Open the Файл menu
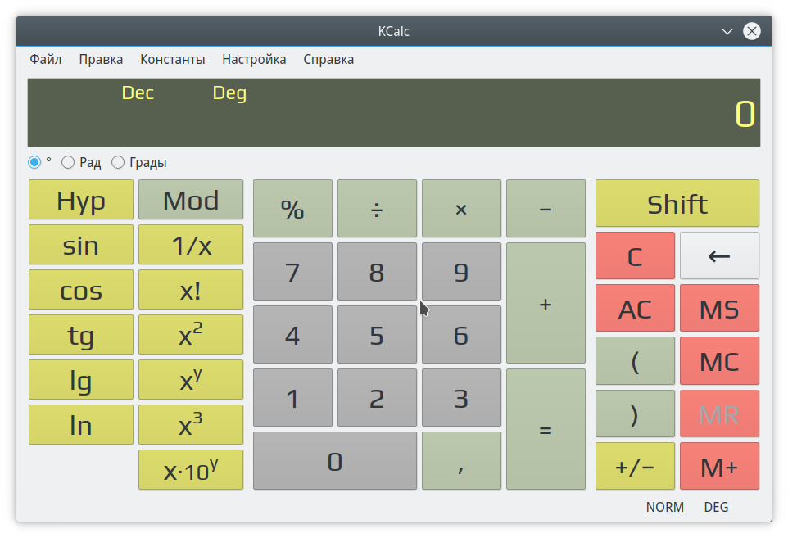Image resolution: width=788 pixels, height=538 pixels. (46, 59)
